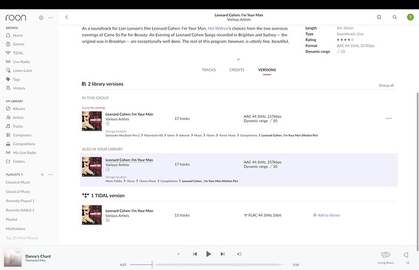
Task: Add a new playlist with plus icon
Action: (43, 174)
